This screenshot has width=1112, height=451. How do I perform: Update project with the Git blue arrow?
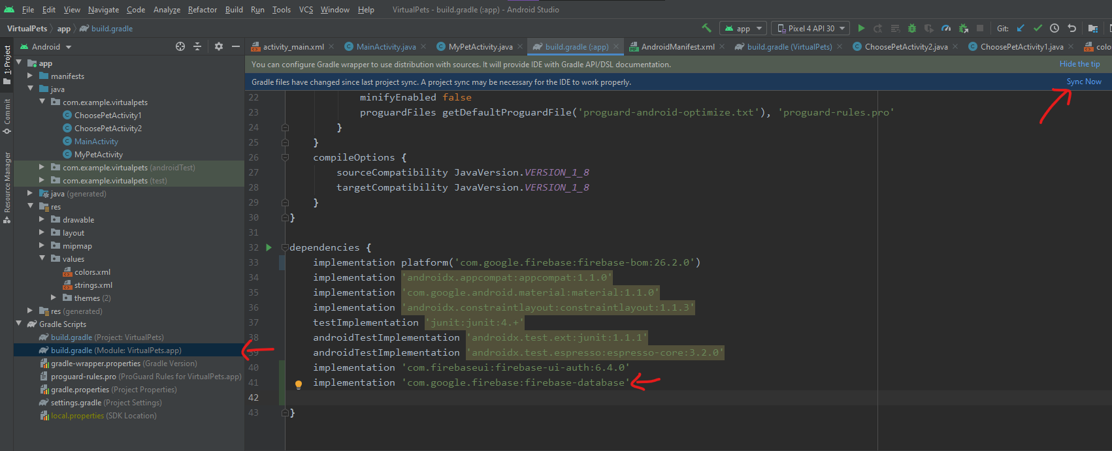1021,28
